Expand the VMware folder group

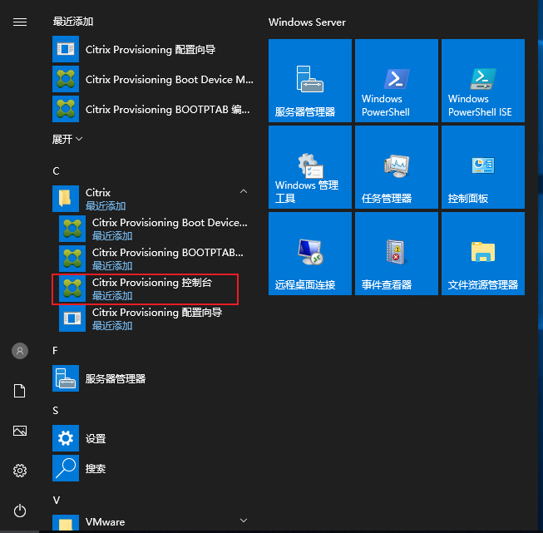[243, 521]
